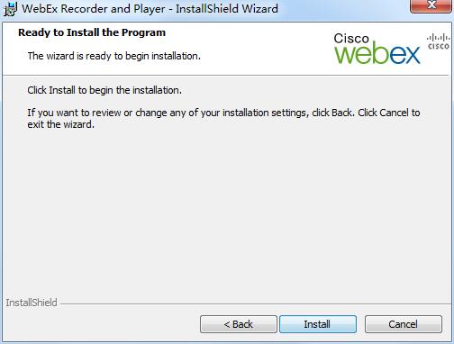
Task: Click the divider line under the header banner
Action: click(227, 75)
